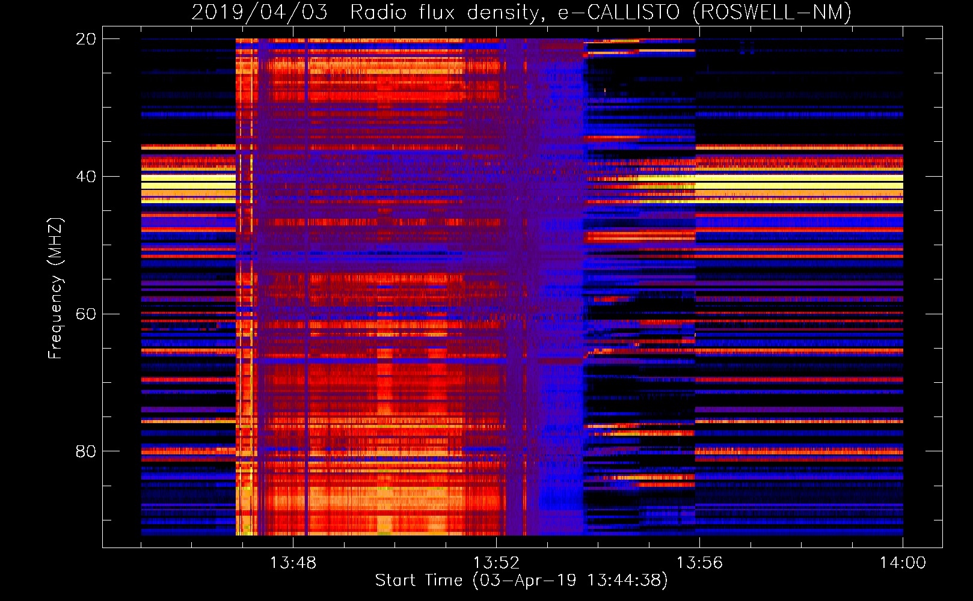Click the 80 MHz frequency tick label
973x601 pixels.
click(x=86, y=451)
